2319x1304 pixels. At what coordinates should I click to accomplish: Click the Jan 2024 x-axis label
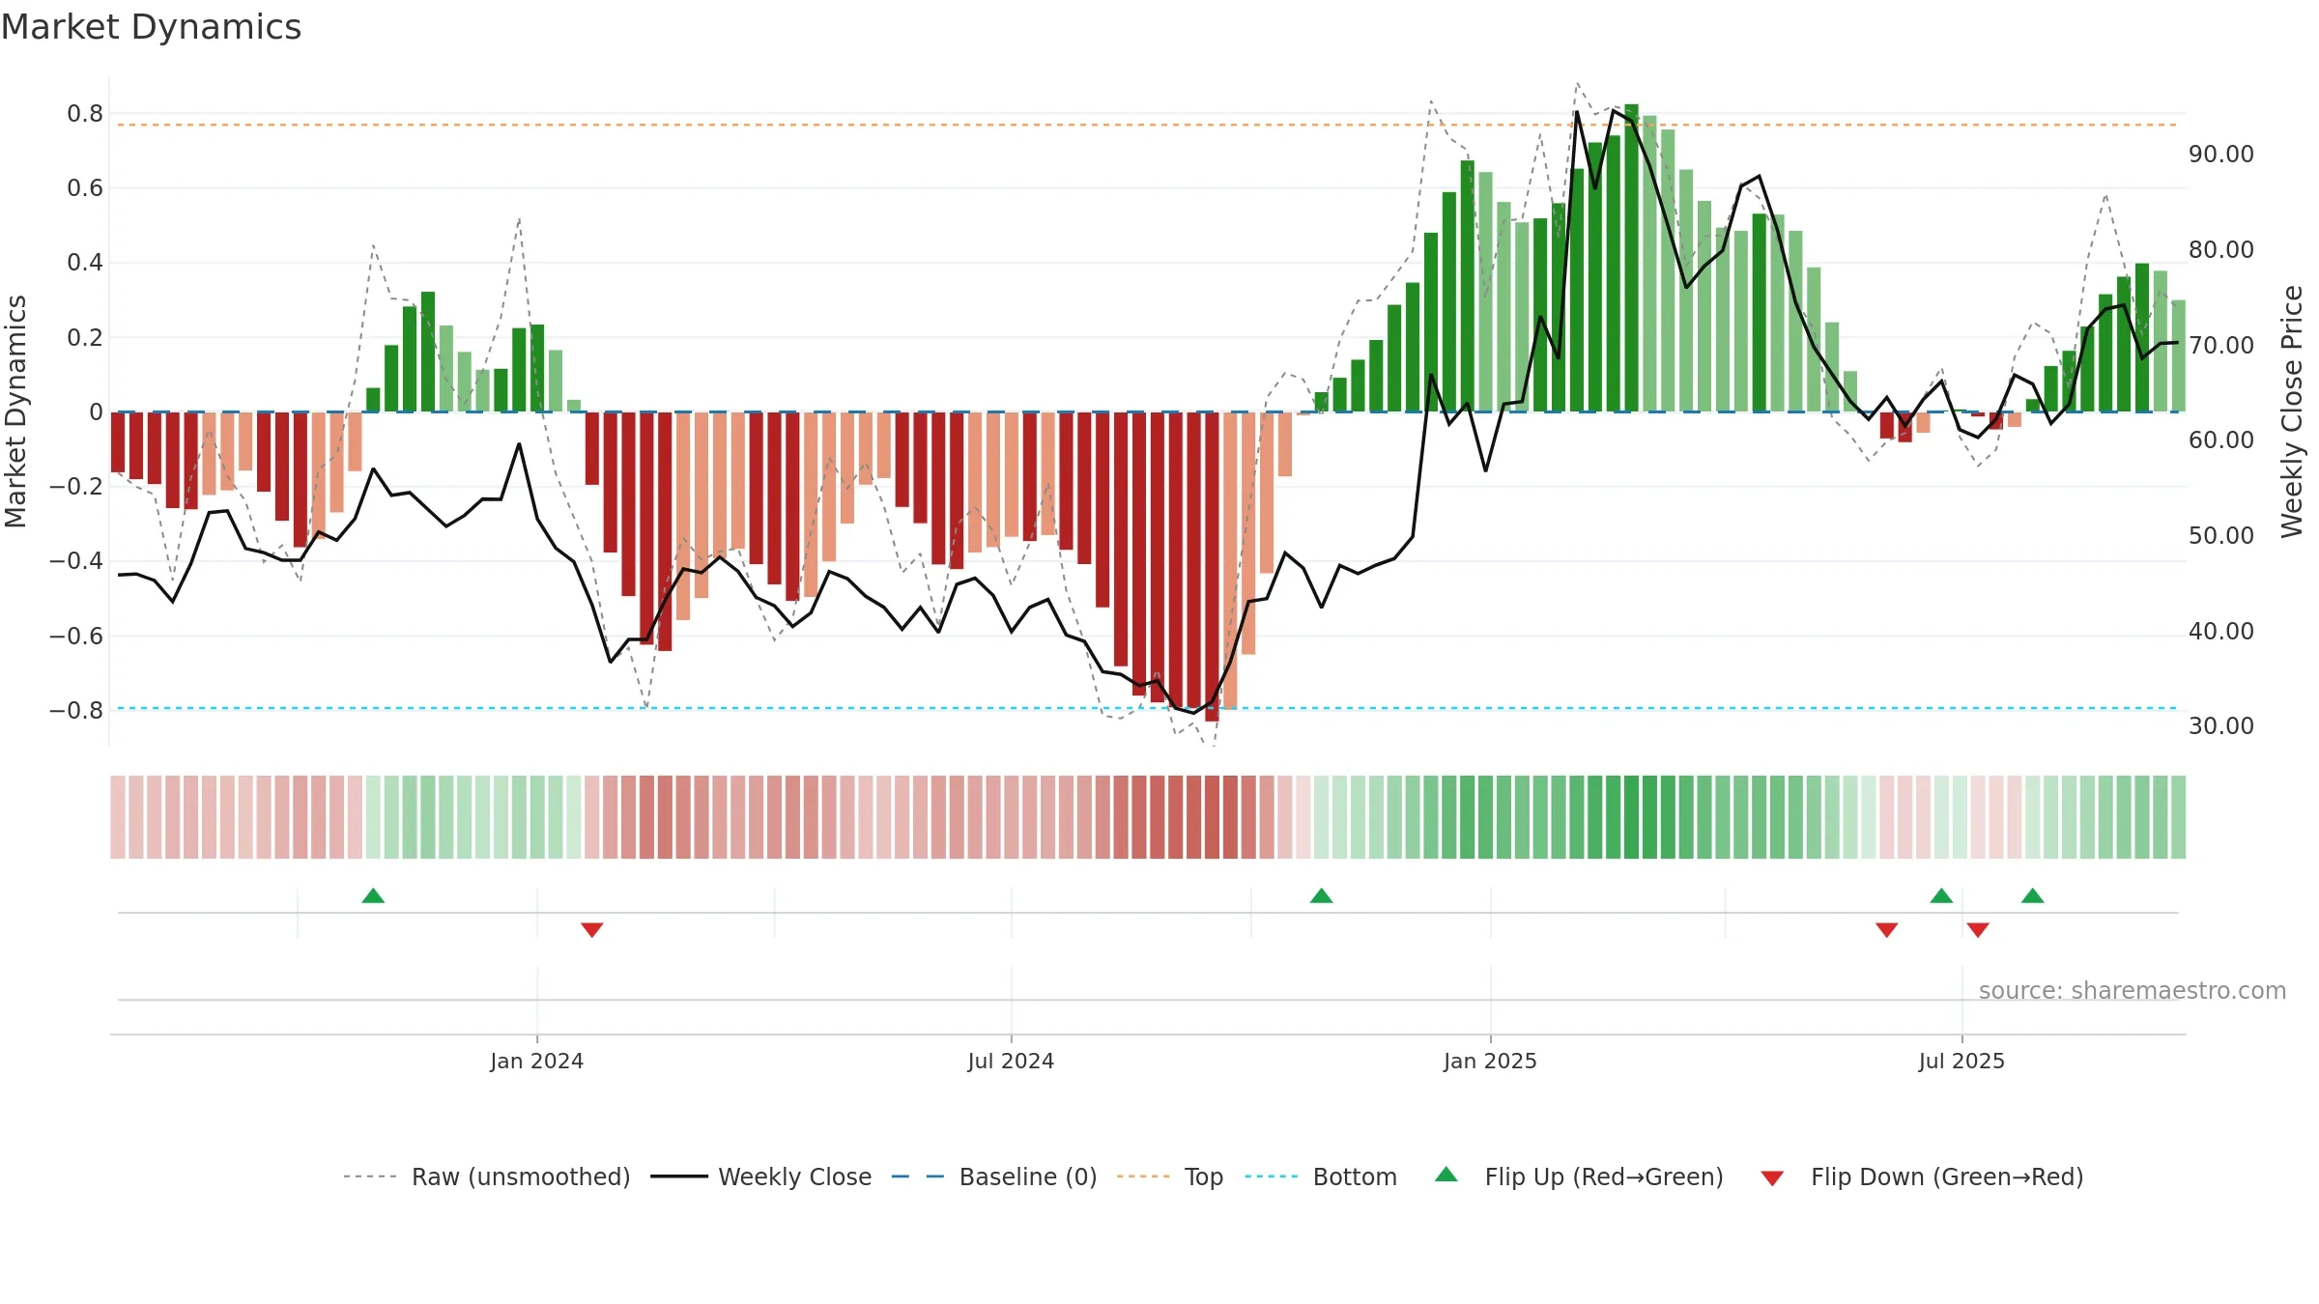pos(536,1061)
